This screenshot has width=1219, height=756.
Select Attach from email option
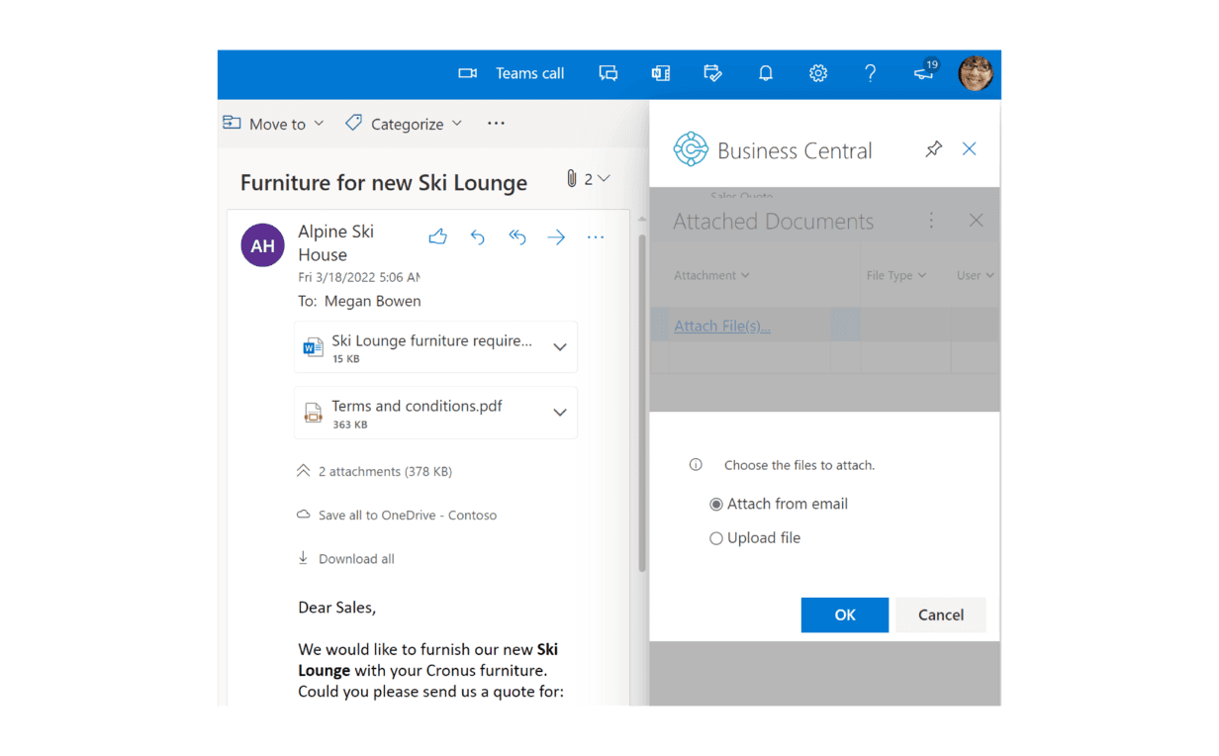[x=716, y=505]
